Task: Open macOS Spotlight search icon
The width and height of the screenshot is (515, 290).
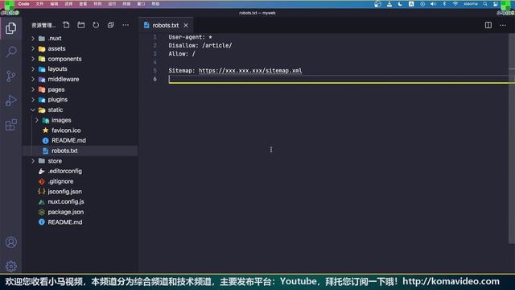Action: (x=485, y=4)
